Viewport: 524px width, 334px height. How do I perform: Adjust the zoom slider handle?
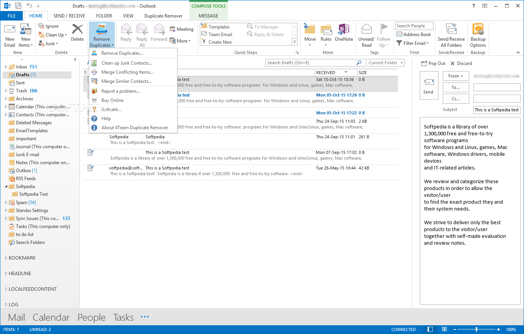(x=476, y=329)
